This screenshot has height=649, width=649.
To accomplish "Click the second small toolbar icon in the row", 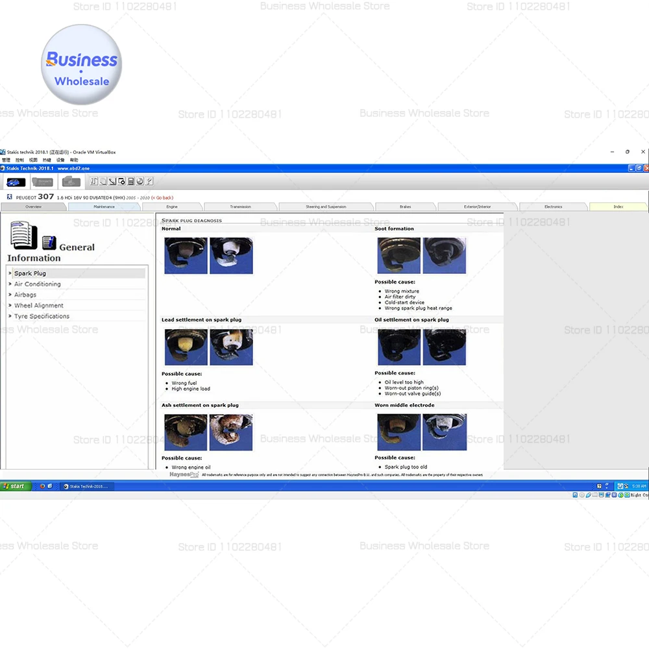I will [x=103, y=181].
